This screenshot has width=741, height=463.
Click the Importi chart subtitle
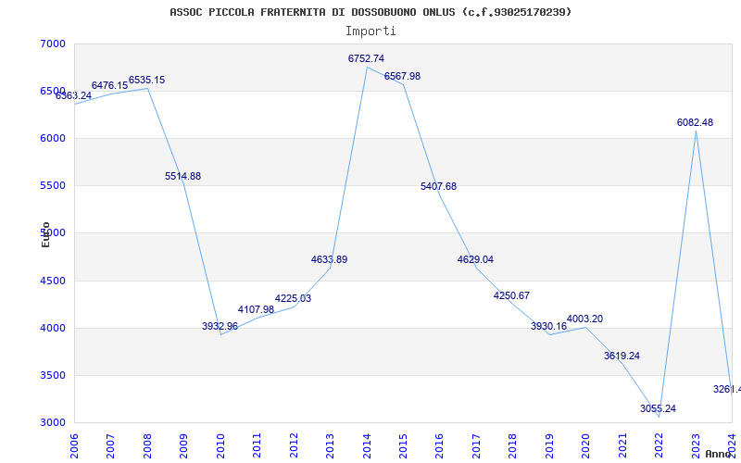(x=370, y=31)
